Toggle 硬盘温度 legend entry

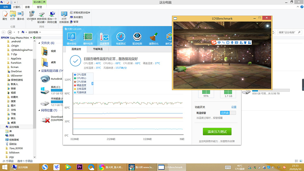point(80,85)
